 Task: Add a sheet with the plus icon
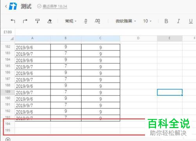8,139
